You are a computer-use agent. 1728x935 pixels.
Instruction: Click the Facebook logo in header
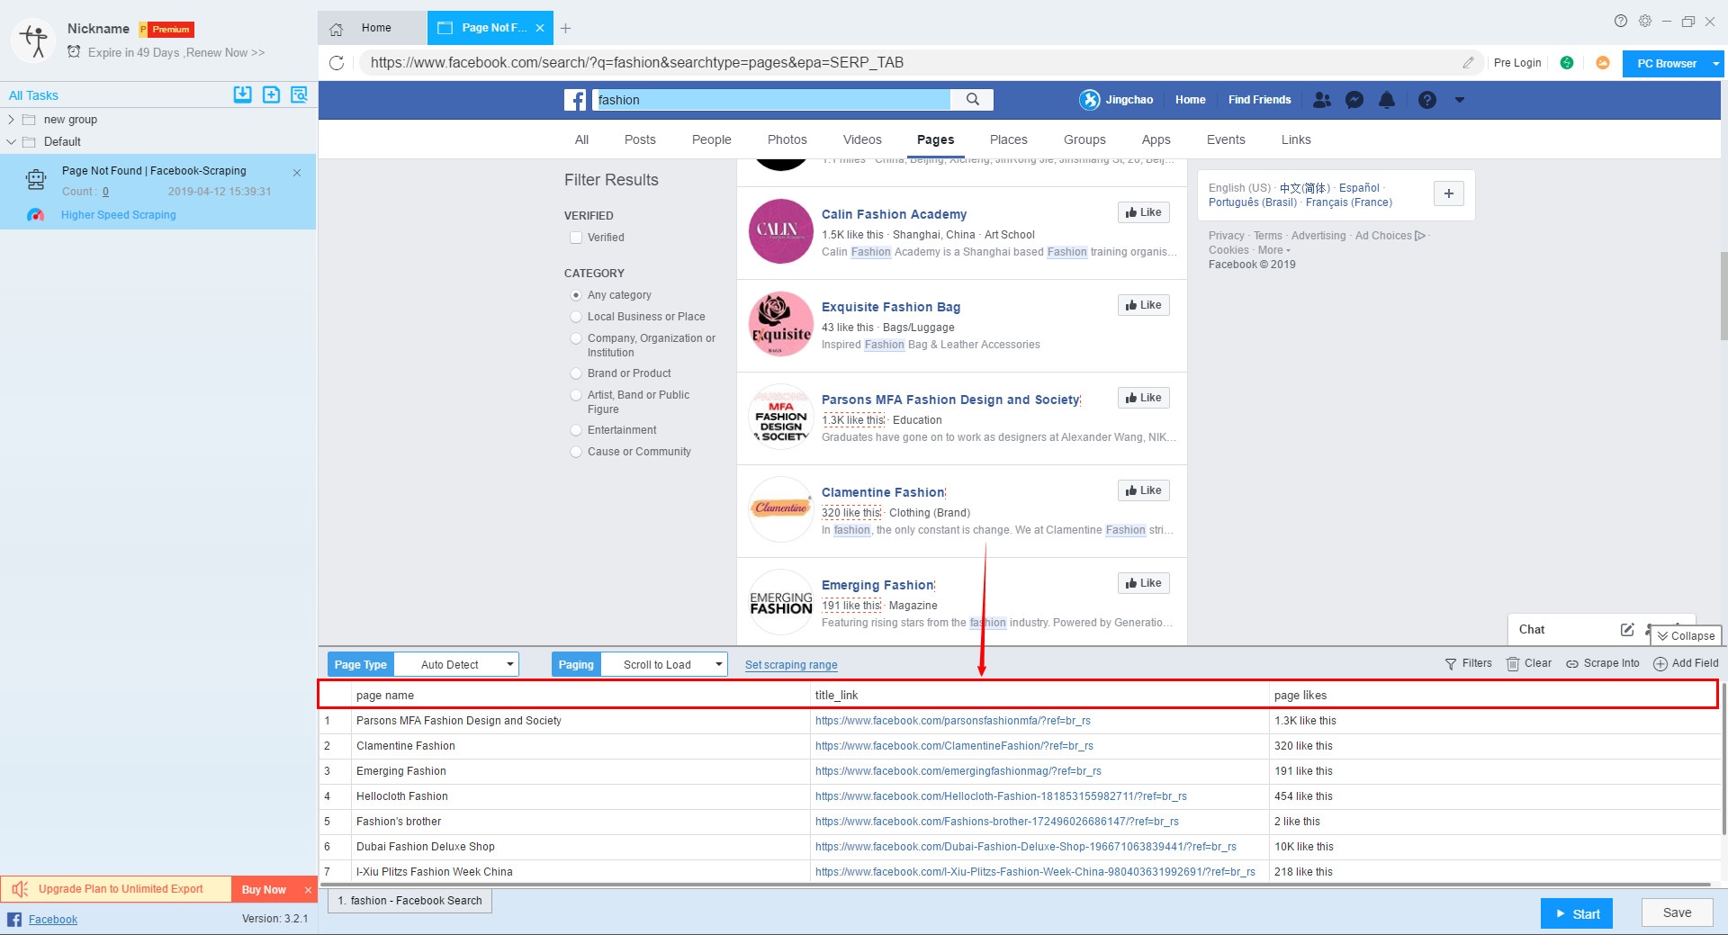(575, 100)
